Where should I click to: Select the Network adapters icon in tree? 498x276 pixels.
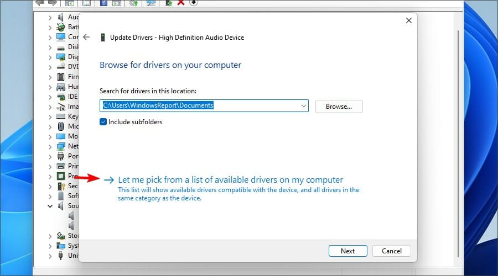(x=61, y=146)
